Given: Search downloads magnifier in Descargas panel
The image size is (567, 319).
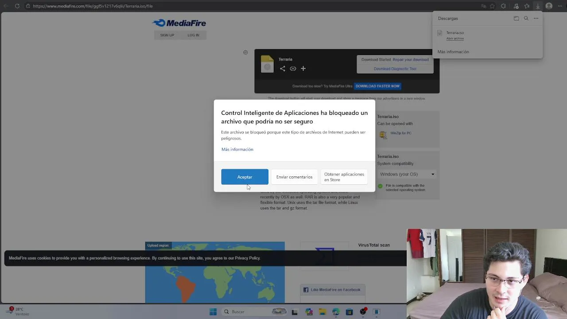Looking at the screenshot, I should click(526, 18).
